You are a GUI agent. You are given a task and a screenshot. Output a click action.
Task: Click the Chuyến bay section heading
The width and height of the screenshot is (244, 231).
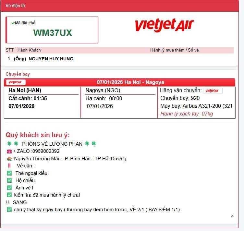(x=18, y=74)
